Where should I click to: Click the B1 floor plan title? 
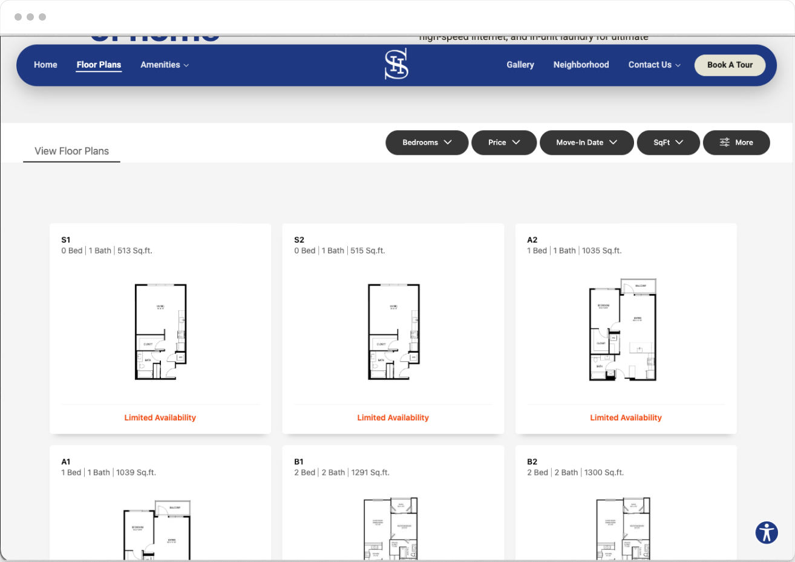pyautogui.click(x=299, y=462)
